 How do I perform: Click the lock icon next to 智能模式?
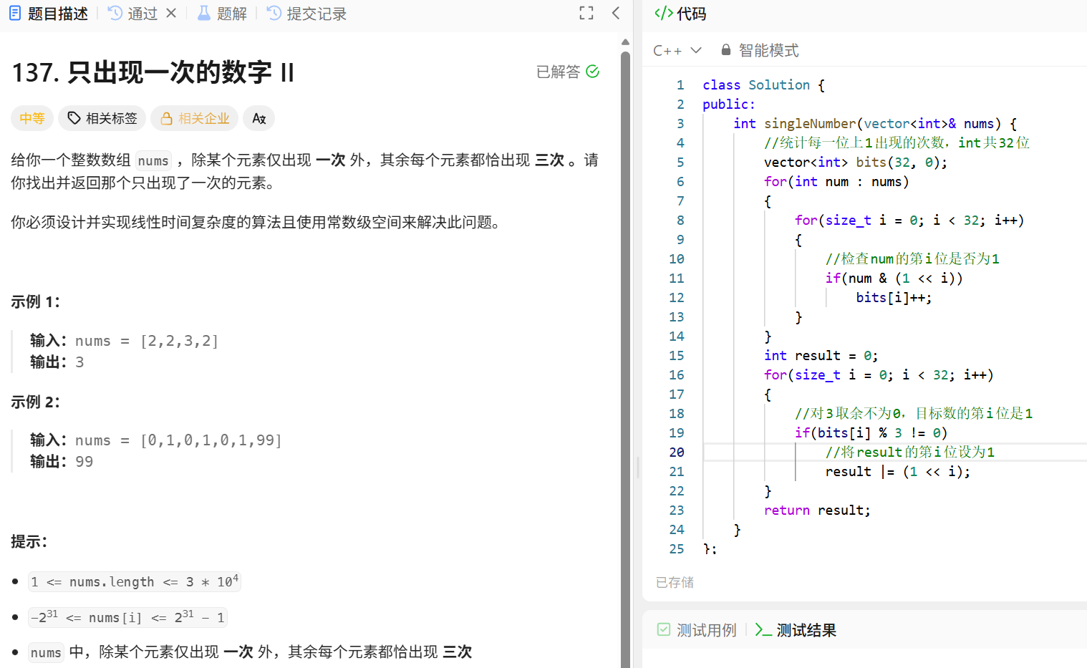725,49
